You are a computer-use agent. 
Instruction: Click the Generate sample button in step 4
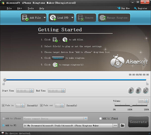click(x=58, y=58)
